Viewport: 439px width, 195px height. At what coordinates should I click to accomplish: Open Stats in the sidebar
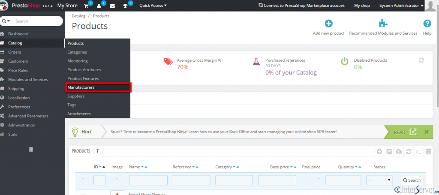click(12, 134)
